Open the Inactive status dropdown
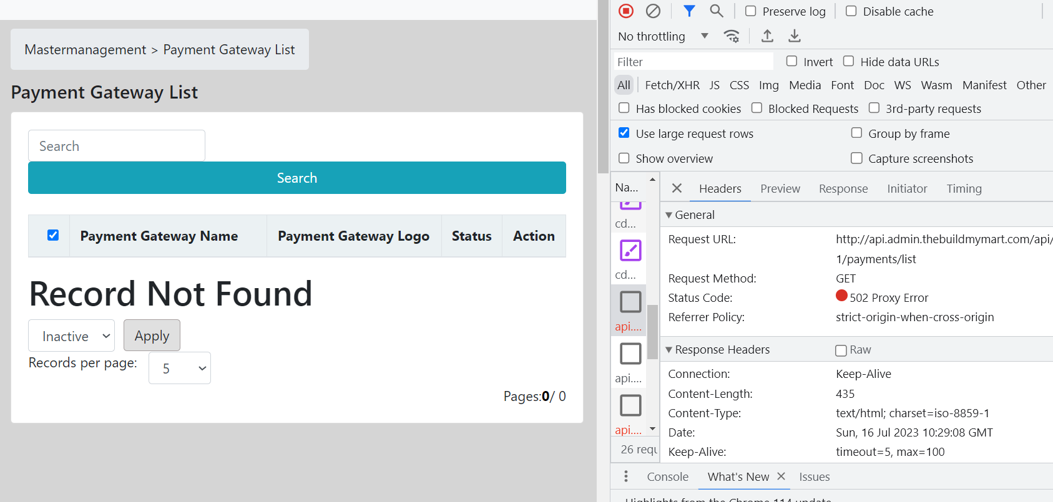Image resolution: width=1053 pixels, height=502 pixels. click(x=71, y=336)
